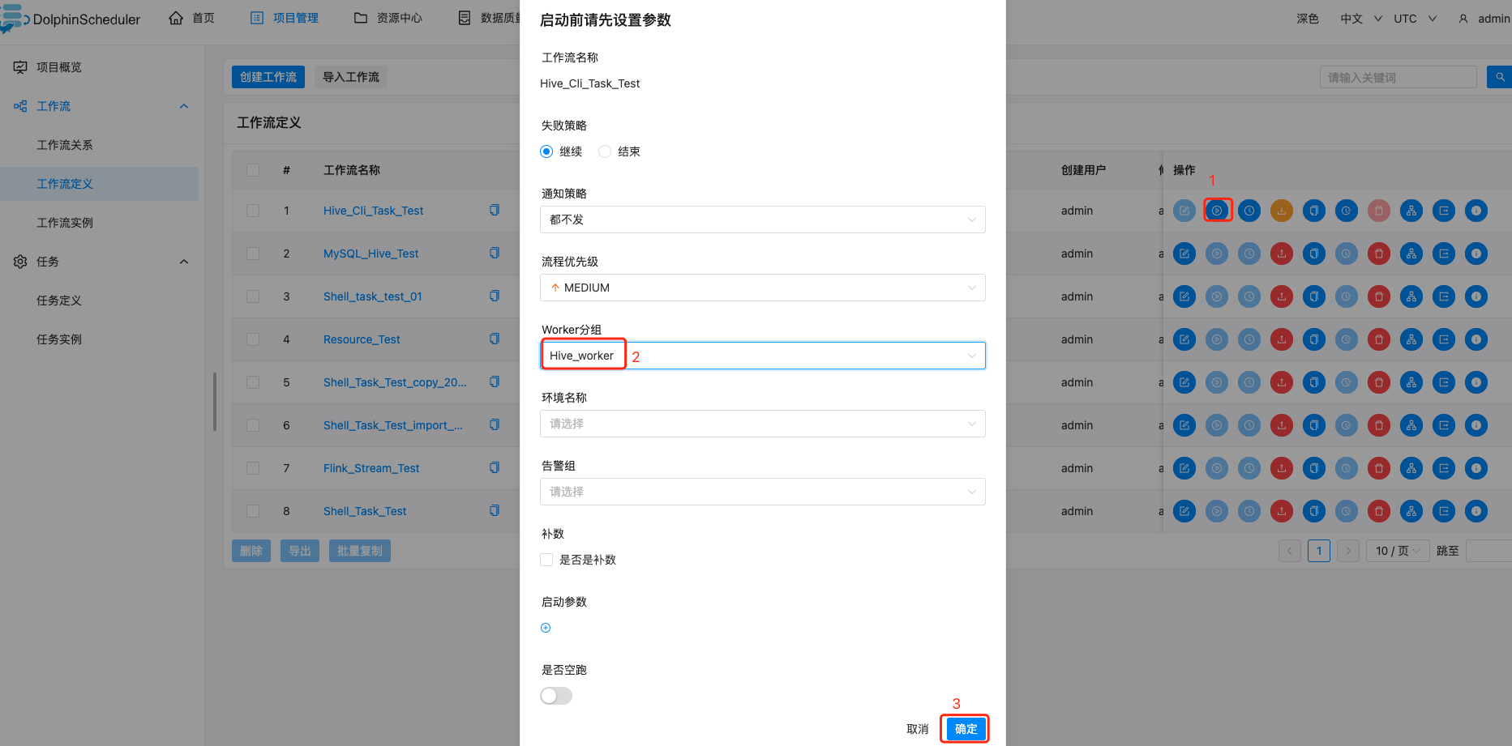1512x746 pixels.
Task: Click the 请输入关键词 search field
Action: [x=1398, y=77]
